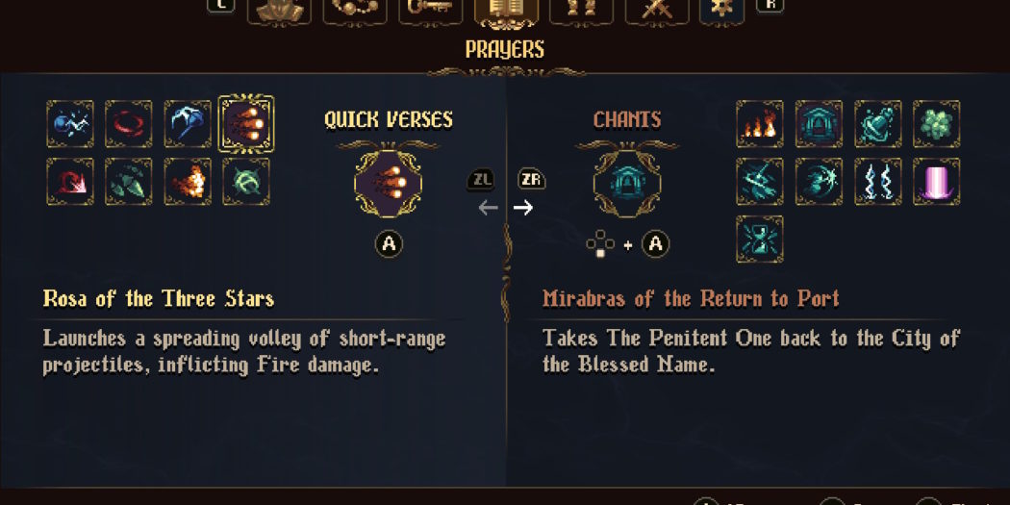Viewport: 1010px width, 505px height.
Task: Open the crossed swords weapons tab
Action: (x=656, y=12)
